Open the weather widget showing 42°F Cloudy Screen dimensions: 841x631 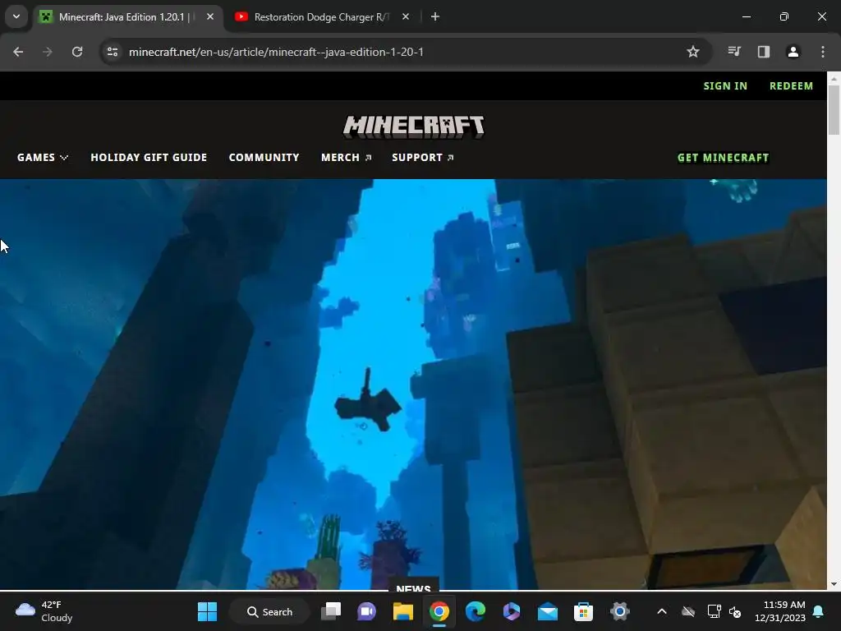pos(44,611)
